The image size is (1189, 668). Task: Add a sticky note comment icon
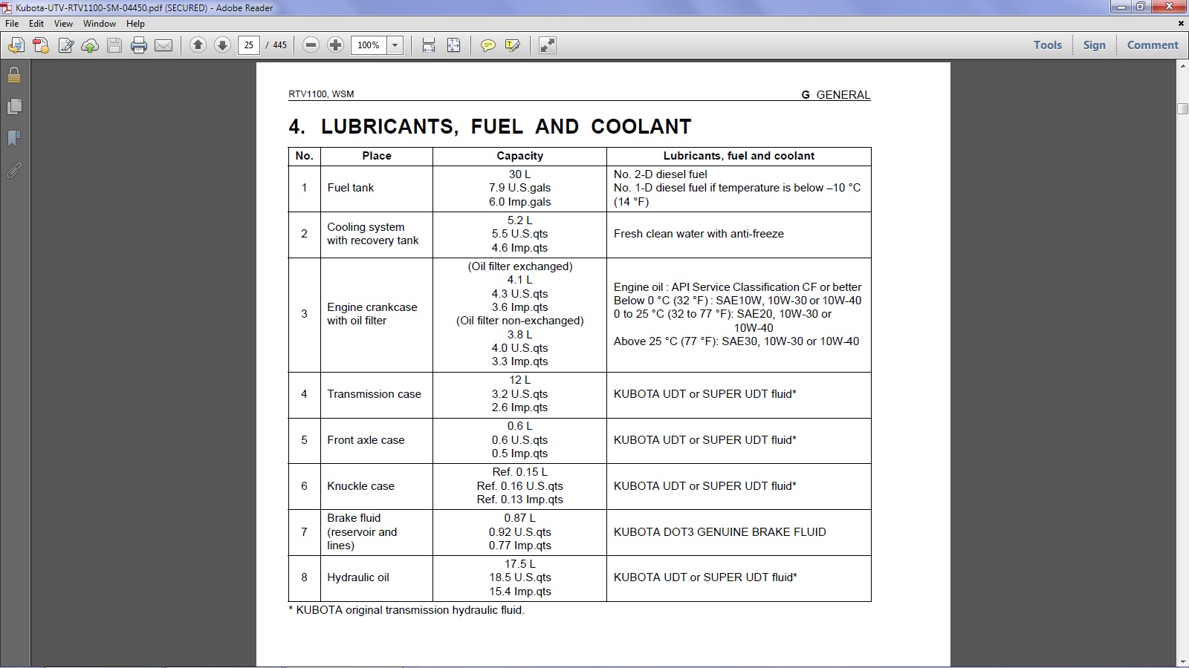(487, 45)
